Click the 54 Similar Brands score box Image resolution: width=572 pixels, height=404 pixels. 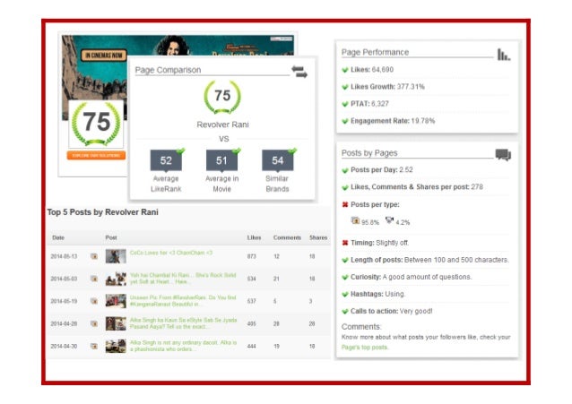click(278, 160)
